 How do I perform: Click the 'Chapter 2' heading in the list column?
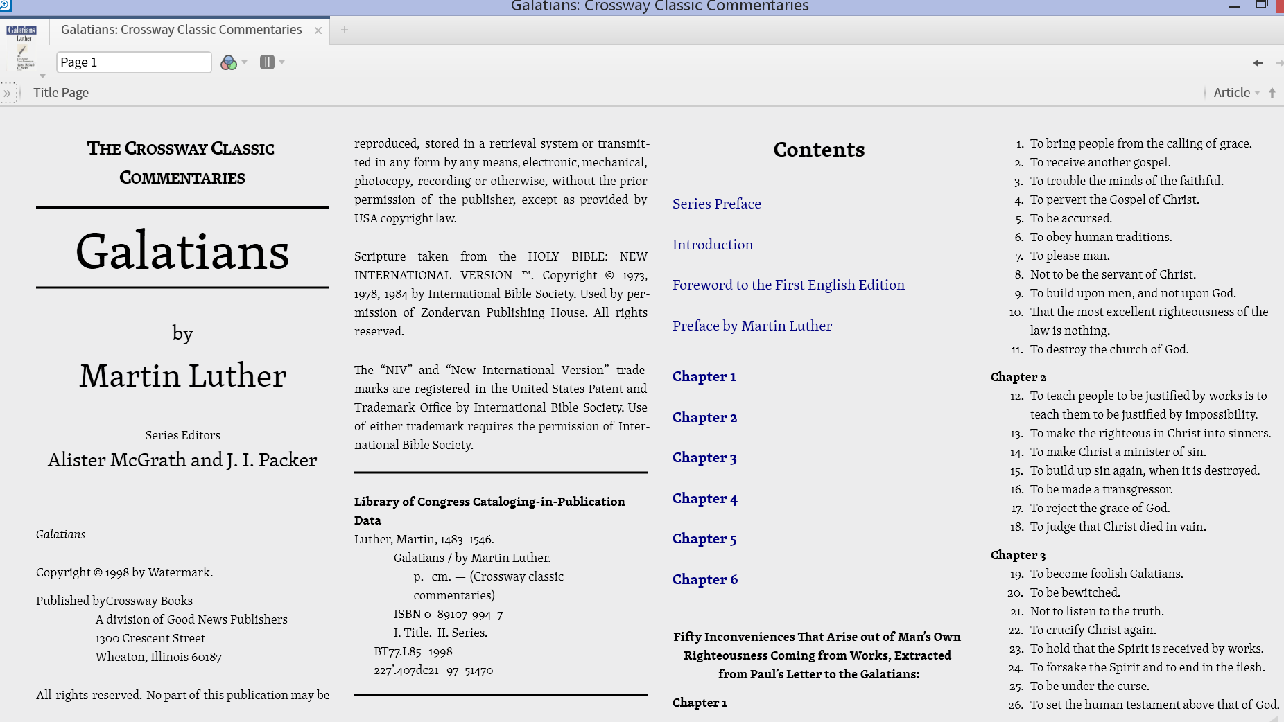pyautogui.click(x=1018, y=377)
